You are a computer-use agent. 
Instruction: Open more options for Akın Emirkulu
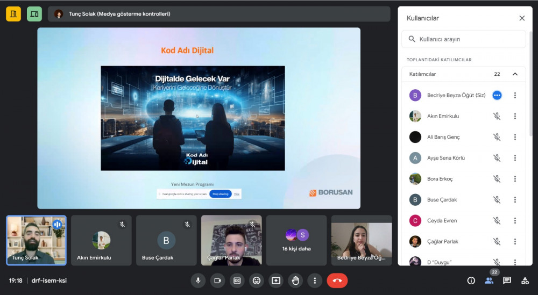coord(515,116)
